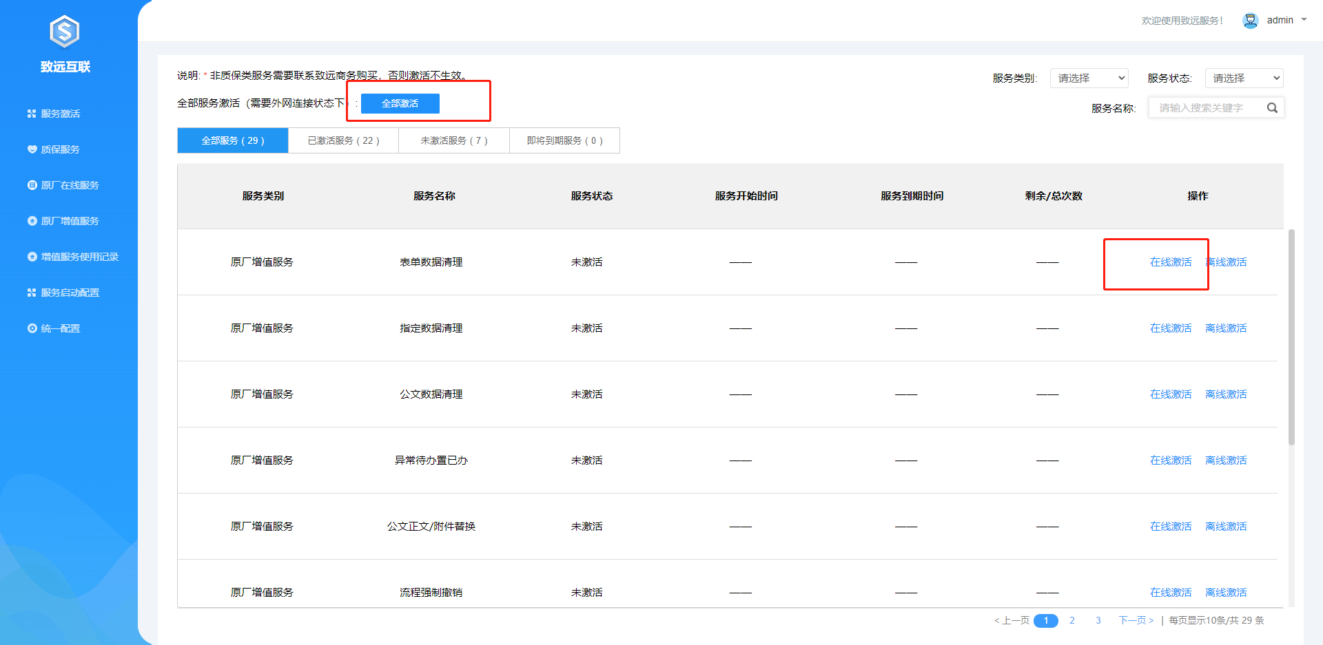Click the 致远互联 shield logo icon
Screen dimensions: 1323x645
coord(65,32)
